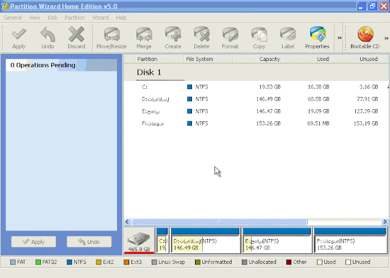The height and width of the screenshot is (278, 390).
Task: Click the Ext3 orange legend swatch
Action: pyautogui.click(x=126, y=262)
